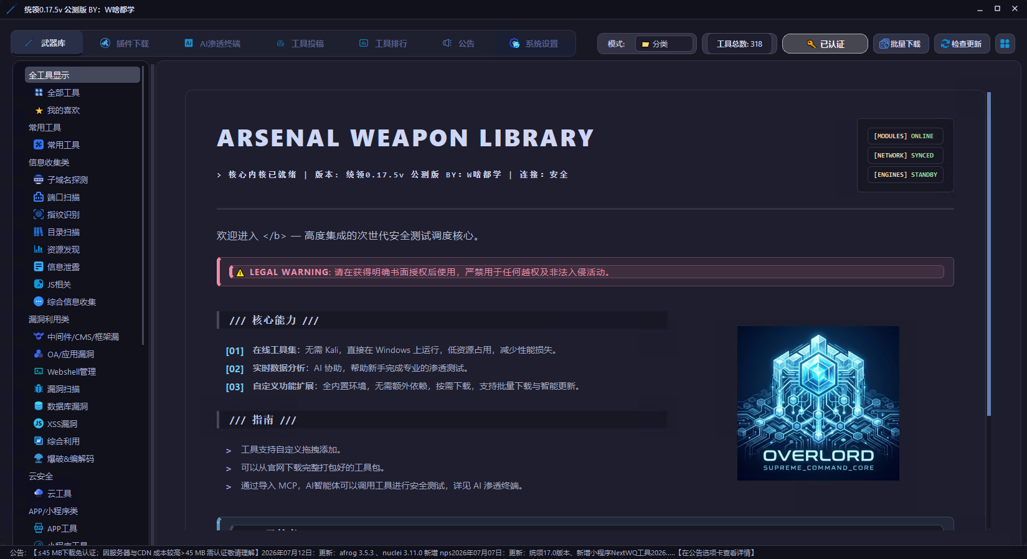Click the 子域名探测 icon
Screen dimensions: 1027x559
39,180
